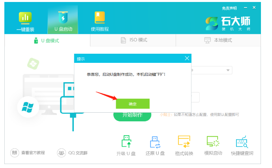Click the 石大师 logo

228,23
